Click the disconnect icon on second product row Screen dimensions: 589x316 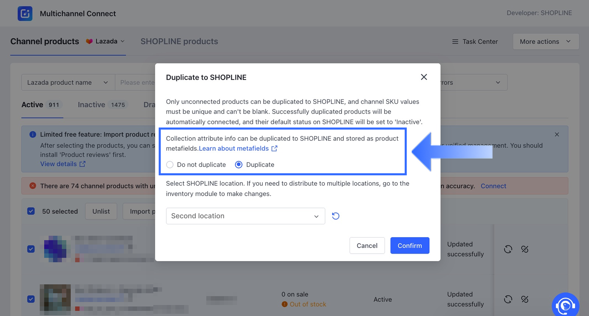point(525,299)
